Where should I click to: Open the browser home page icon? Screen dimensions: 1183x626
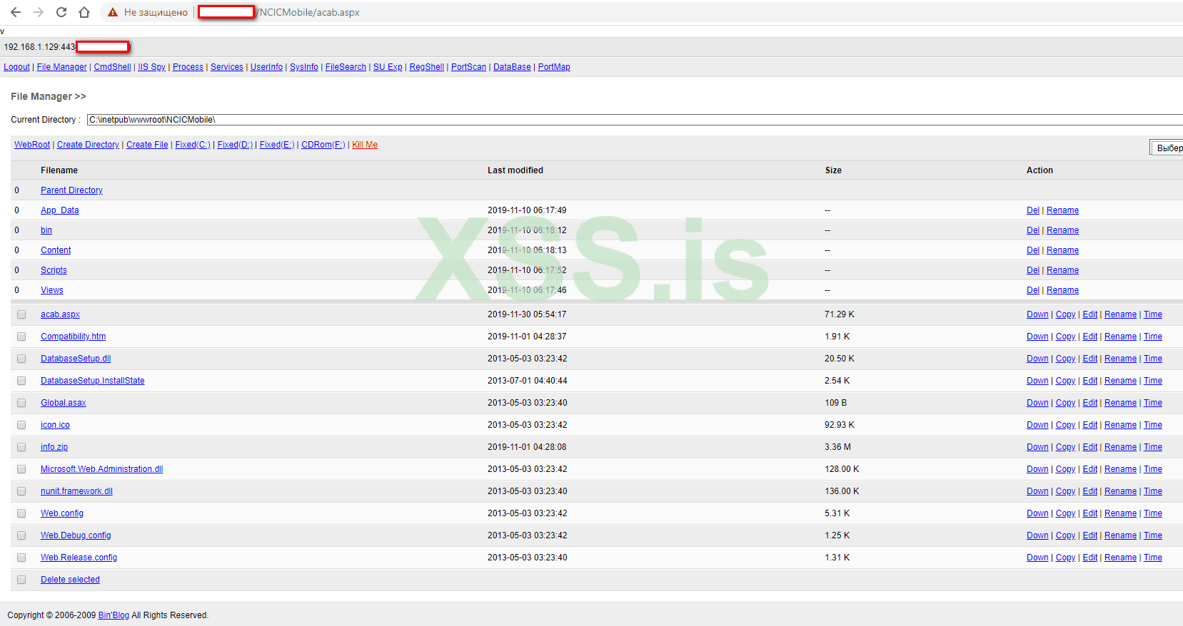[x=84, y=12]
